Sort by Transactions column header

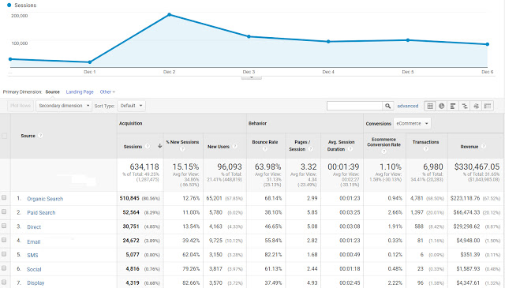tap(425, 142)
